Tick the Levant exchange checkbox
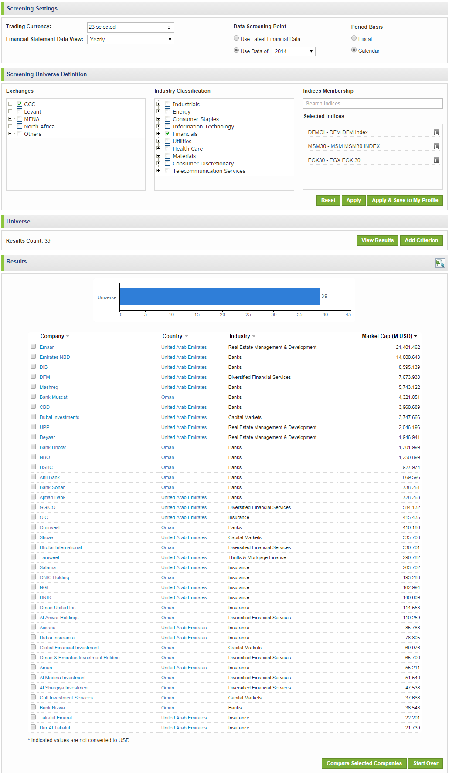449x773 pixels. tap(19, 111)
